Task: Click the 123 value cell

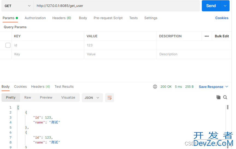Action: click(x=120, y=45)
